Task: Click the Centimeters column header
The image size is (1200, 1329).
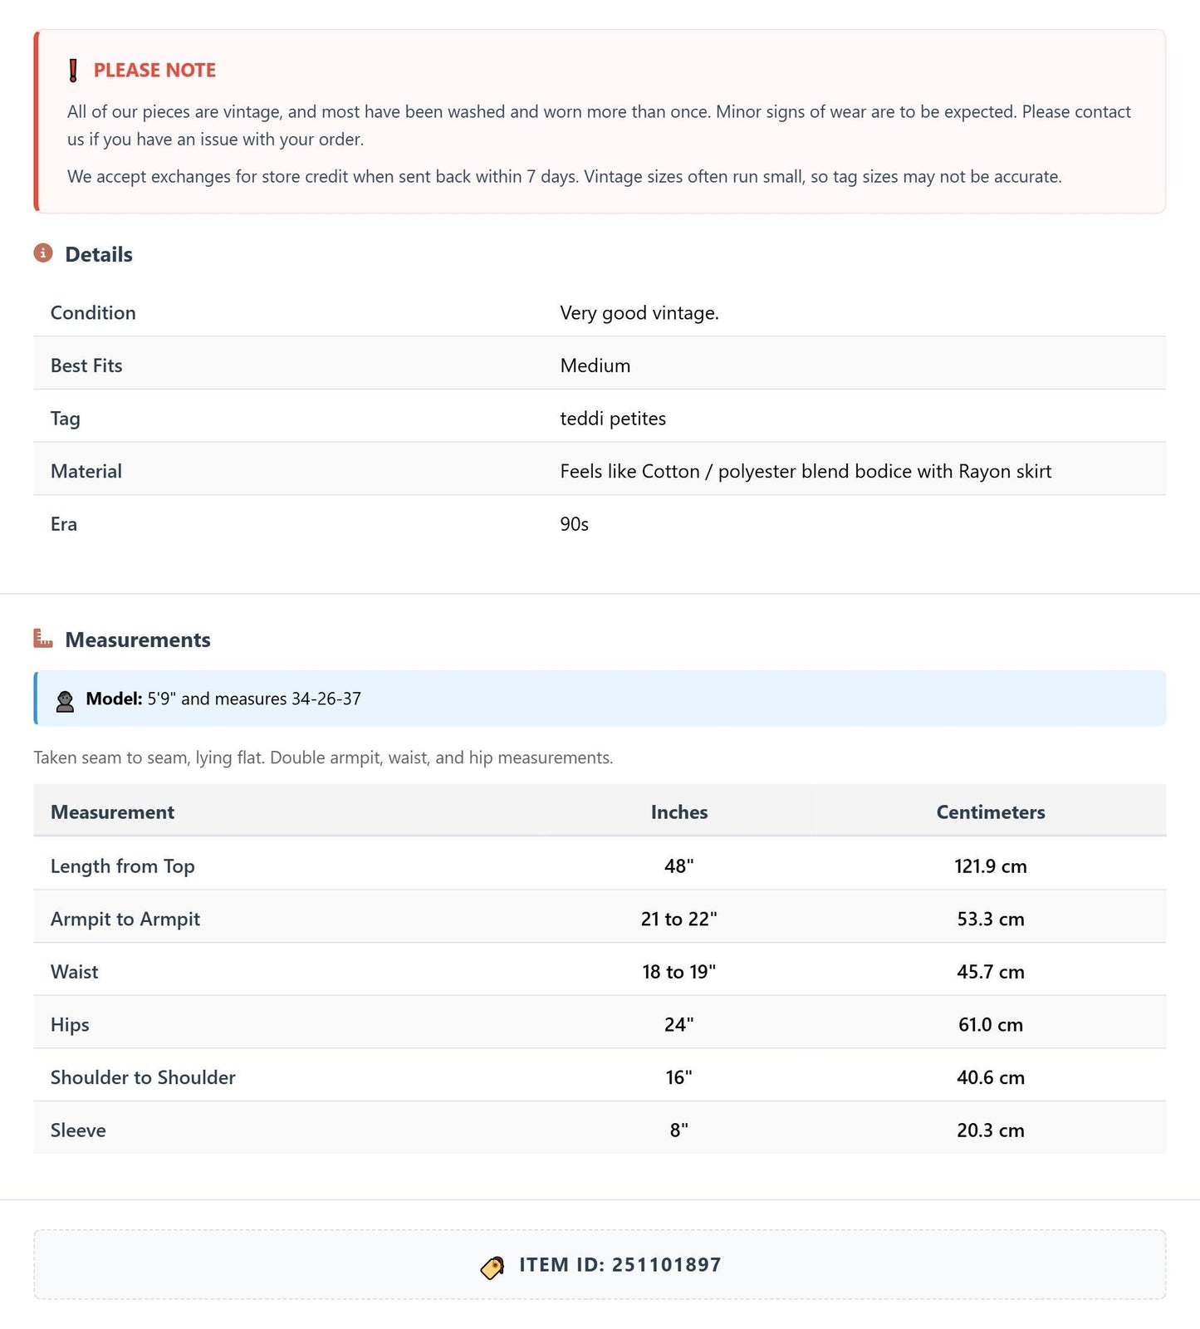Action: [x=991, y=812]
